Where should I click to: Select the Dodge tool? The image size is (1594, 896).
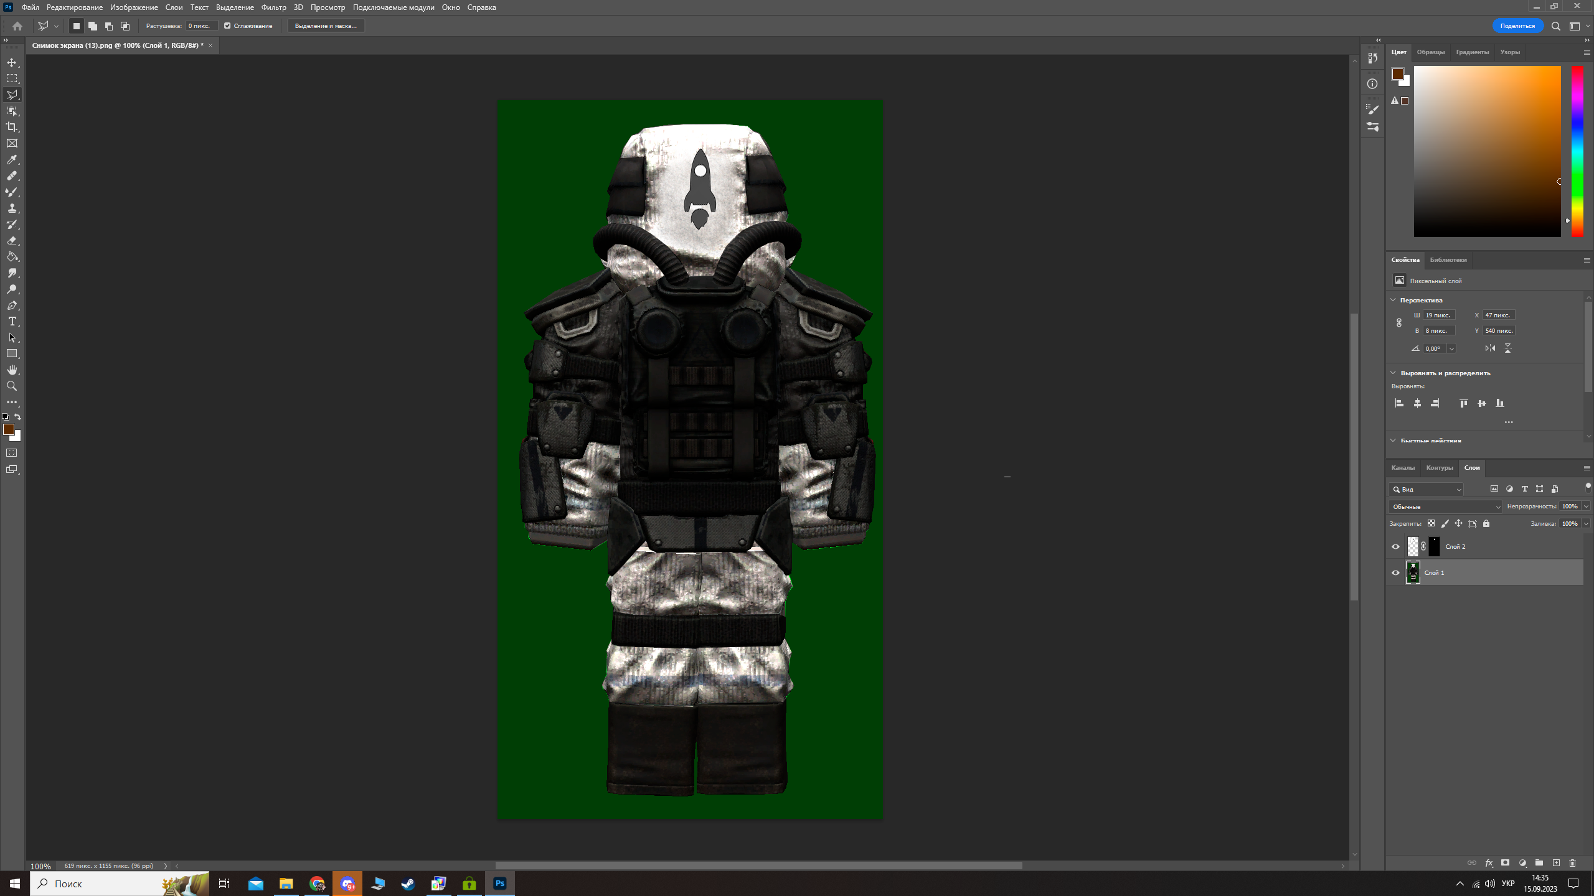click(12, 289)
